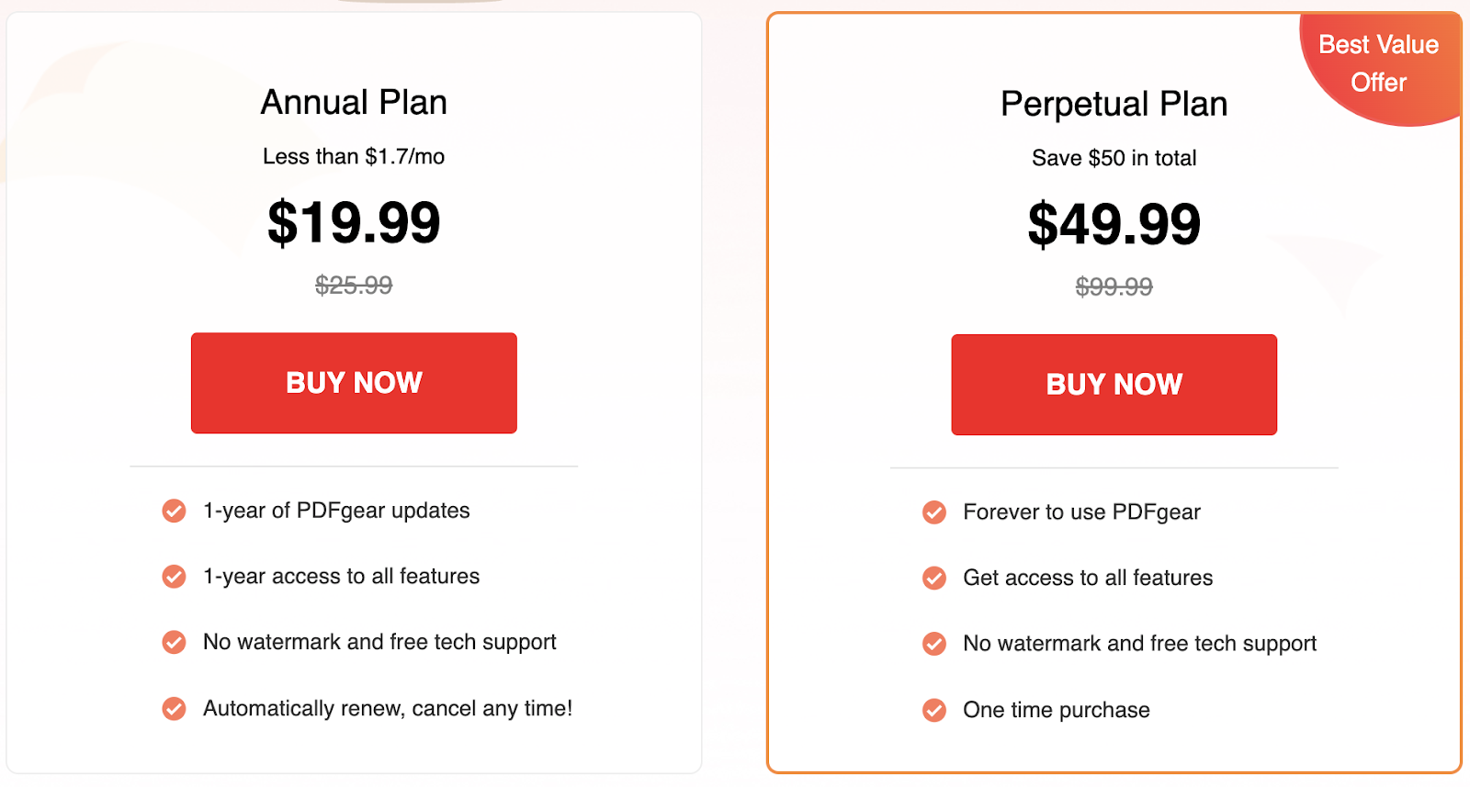Click the crossed-out $99.99 price
1470x787 pixels.
tap(1114, 287)
